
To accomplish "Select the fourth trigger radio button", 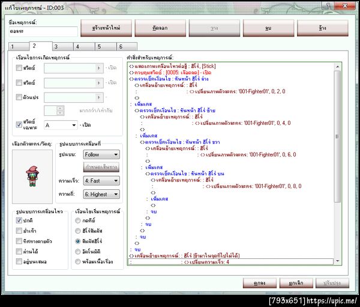I will pyautogui.click(x=78, y=252).
